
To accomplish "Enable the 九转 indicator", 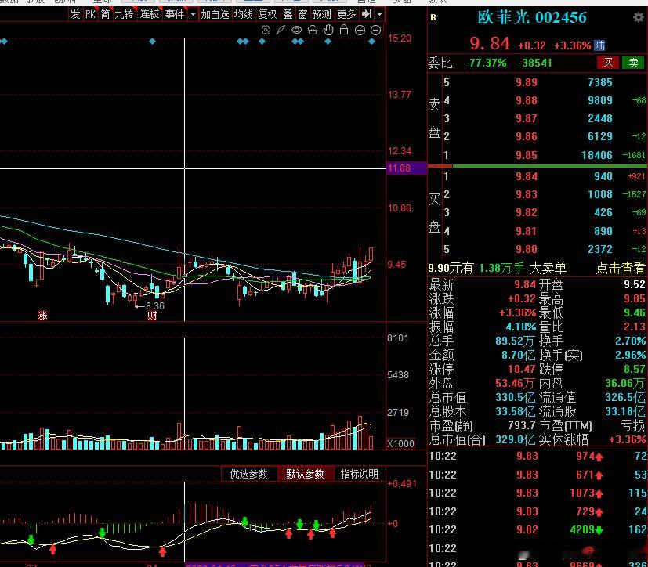I will tap(124, 14).
